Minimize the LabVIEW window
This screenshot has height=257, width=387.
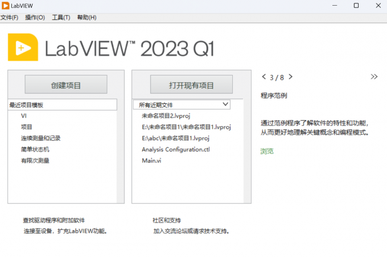[x=335, y=6]
